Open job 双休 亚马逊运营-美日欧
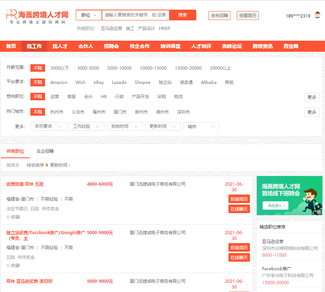 coord(29,281)
